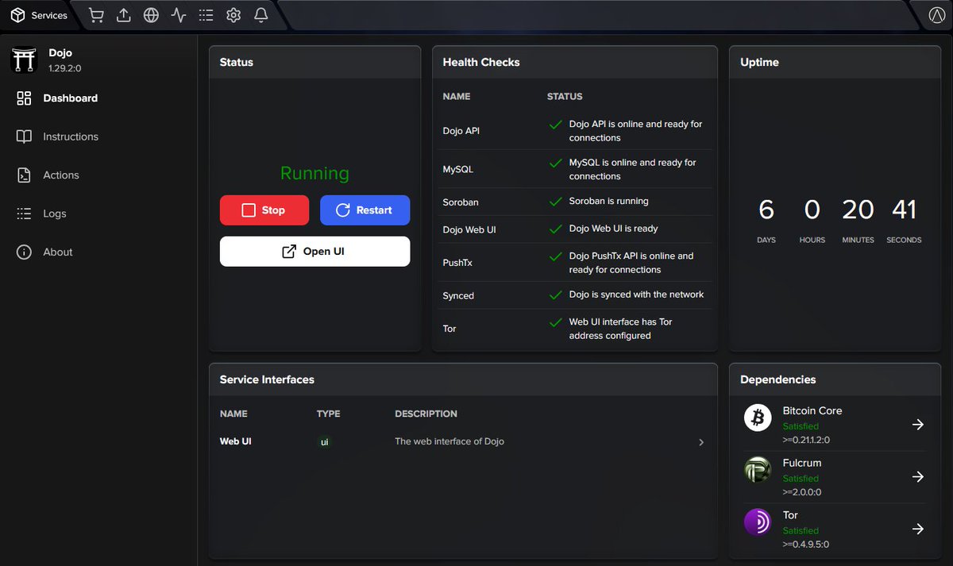Open the Actions menu item
The height and width of the screenshot is (566, 953).
tap(98, 175)
